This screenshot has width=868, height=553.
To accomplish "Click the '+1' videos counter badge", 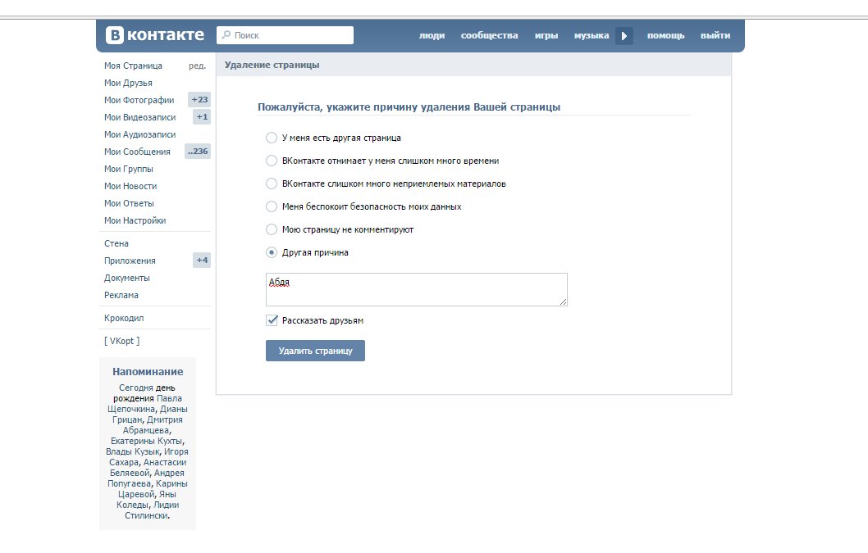I will (202, 117).
